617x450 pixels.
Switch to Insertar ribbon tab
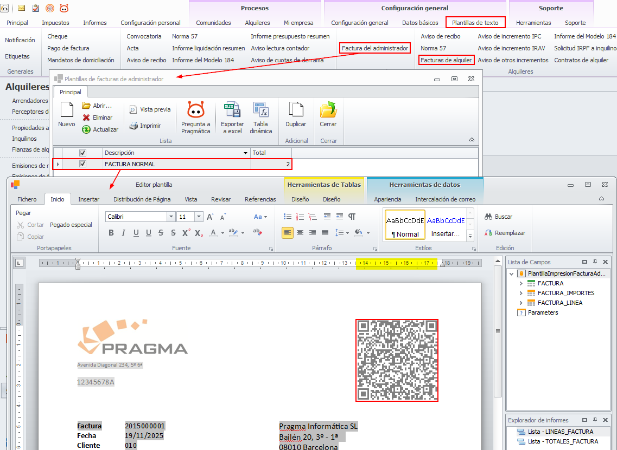tap(88, 199)
